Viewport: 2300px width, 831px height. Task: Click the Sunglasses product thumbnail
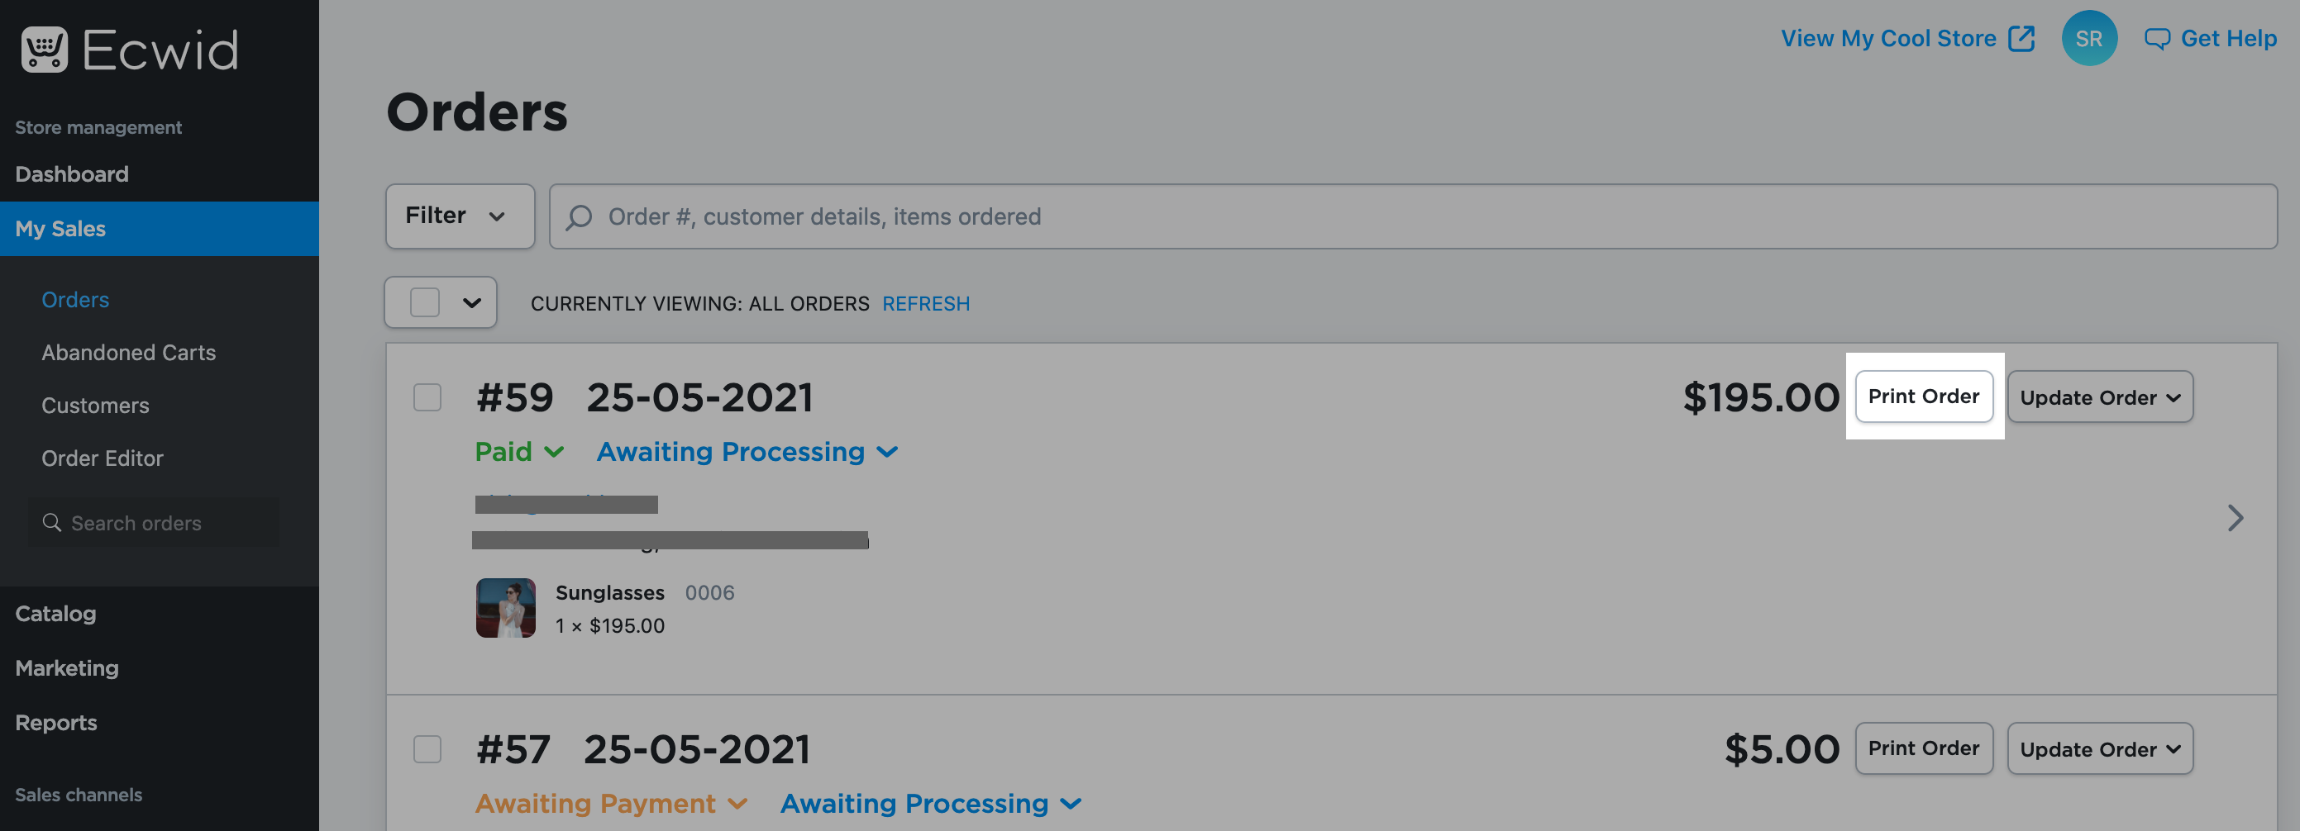(505, 608)
